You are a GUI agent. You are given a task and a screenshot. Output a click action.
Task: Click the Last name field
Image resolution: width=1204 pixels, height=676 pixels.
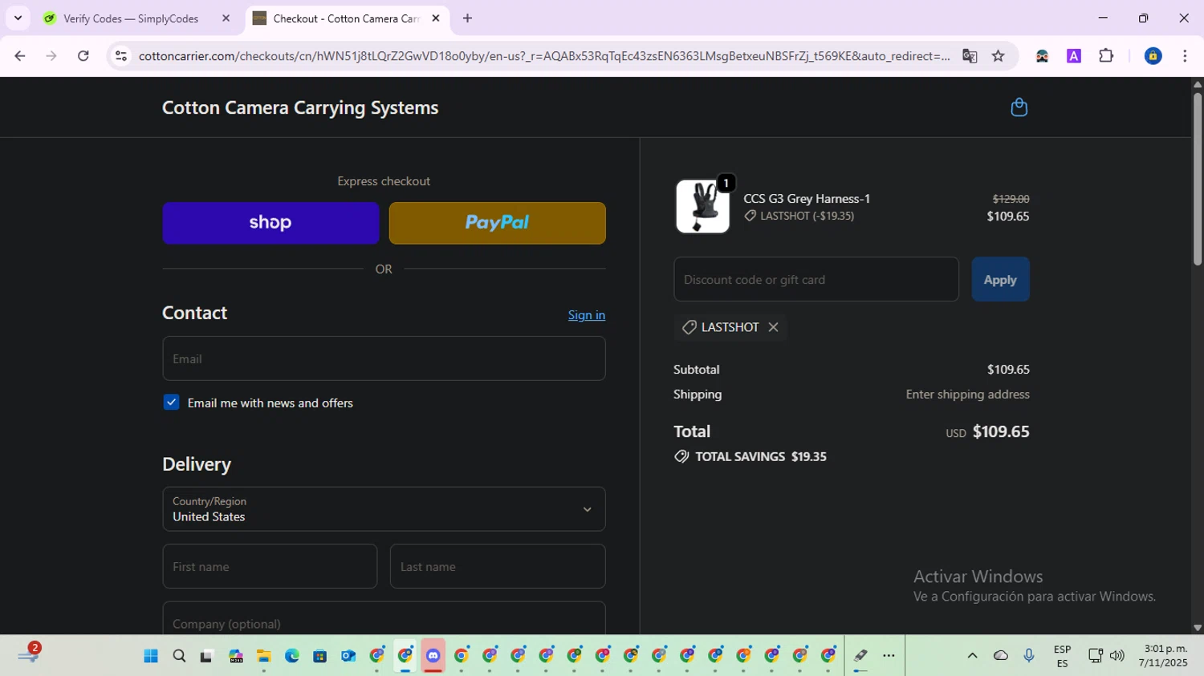click(x=497, y=566)
